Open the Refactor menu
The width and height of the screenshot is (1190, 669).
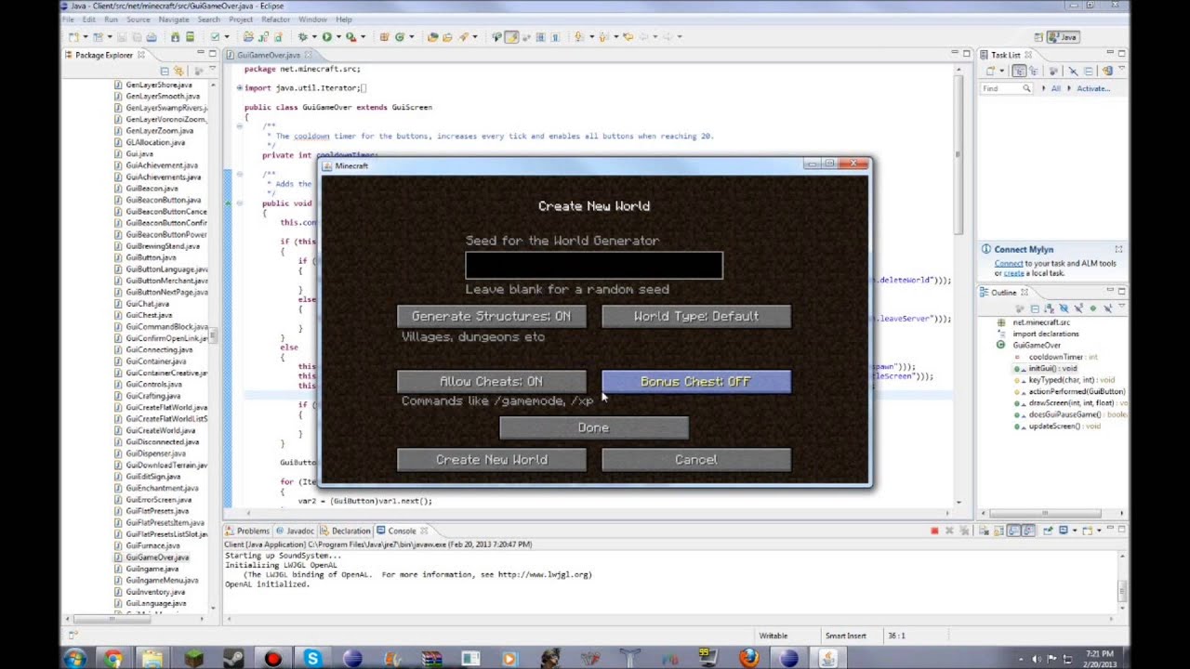pos(275,20)
